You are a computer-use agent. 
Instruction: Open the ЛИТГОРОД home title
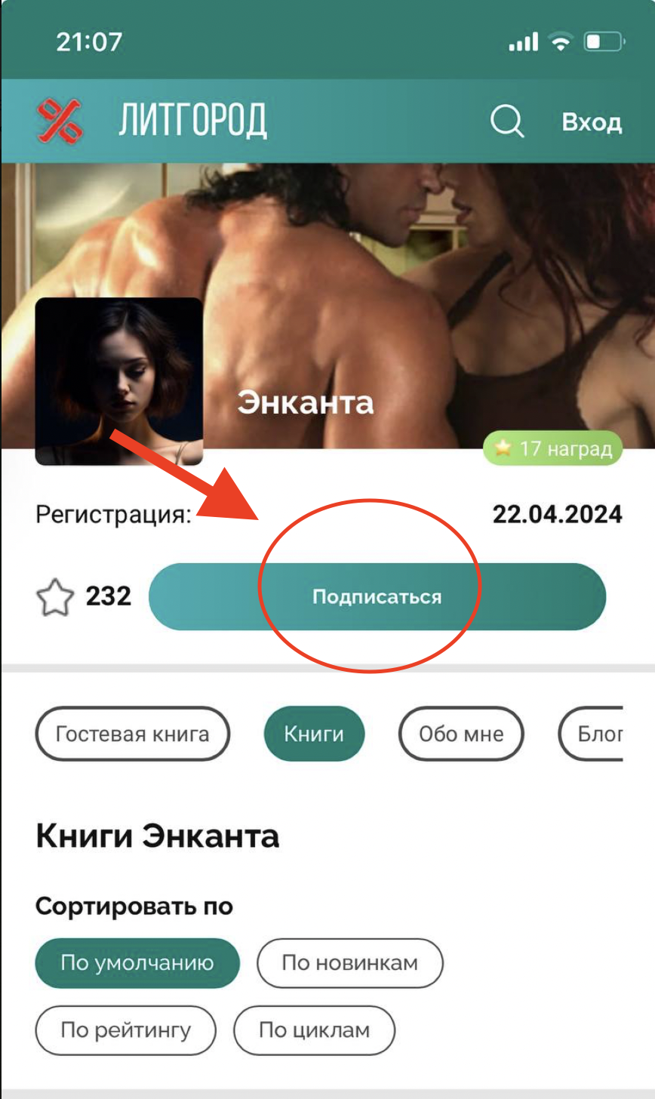[192, 121]
